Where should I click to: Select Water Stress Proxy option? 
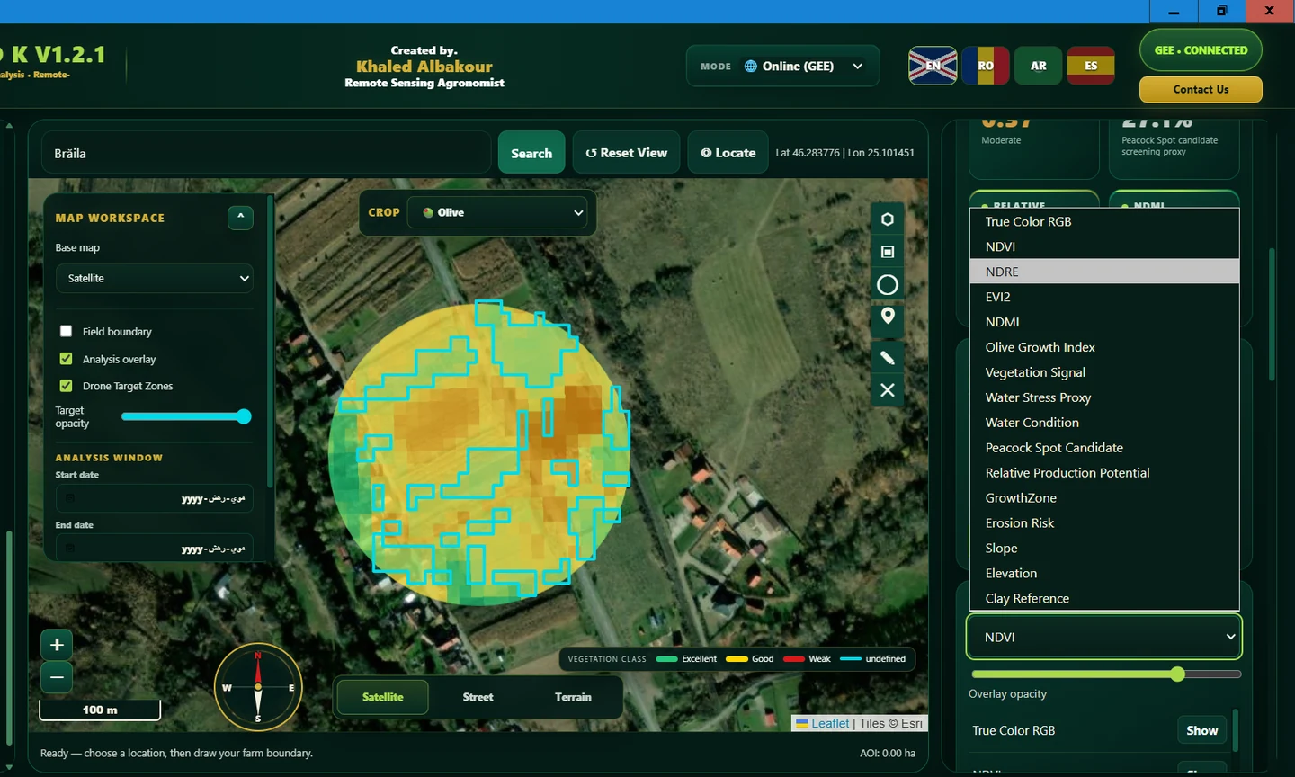coord(1104,397)
